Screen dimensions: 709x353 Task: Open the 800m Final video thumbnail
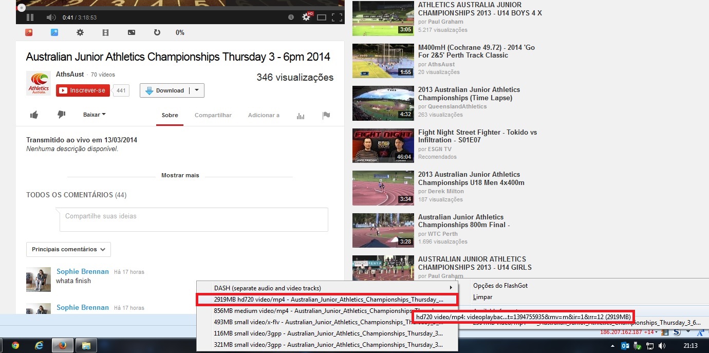pos(383,230)
